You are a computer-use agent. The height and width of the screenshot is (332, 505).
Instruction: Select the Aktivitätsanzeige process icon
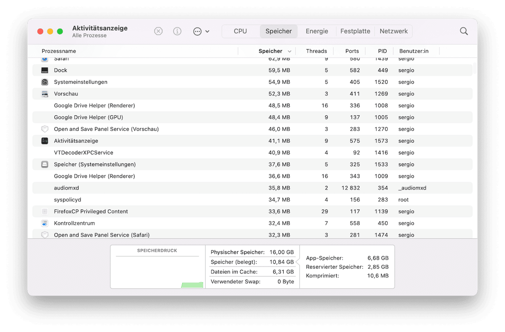click(x=45, y=141)
